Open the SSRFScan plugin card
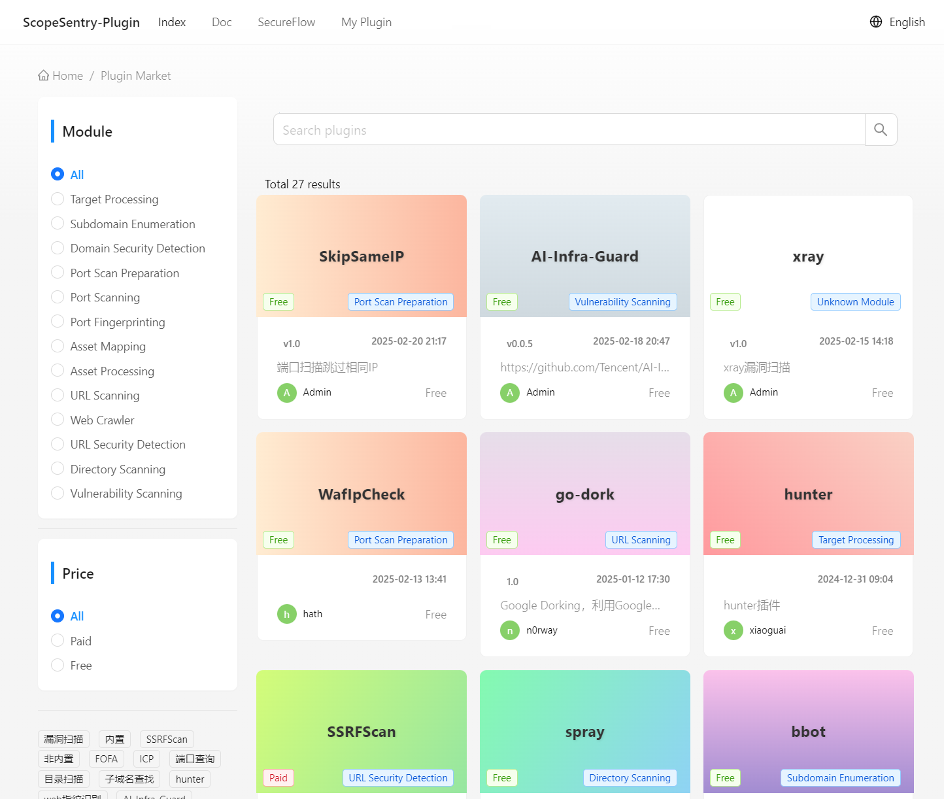944x799 pixels. pyautogui.click(x=362, y=734)
